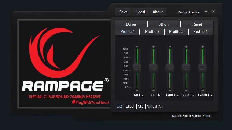Viewport: 232px width, 130px height.
Task: Click the plus icon above 3600 Hz slider
Action: pyautogui.click(x=186, y=47)
